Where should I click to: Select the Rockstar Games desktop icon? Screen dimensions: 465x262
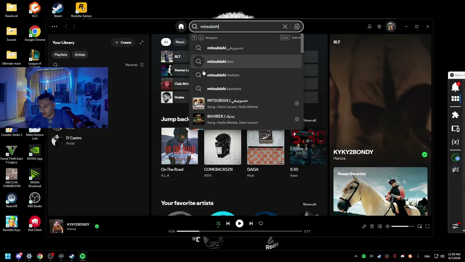(81, 10)
